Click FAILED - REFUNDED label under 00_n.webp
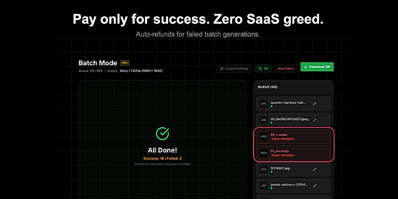The image size is (398, 199). tap(282, 139)
